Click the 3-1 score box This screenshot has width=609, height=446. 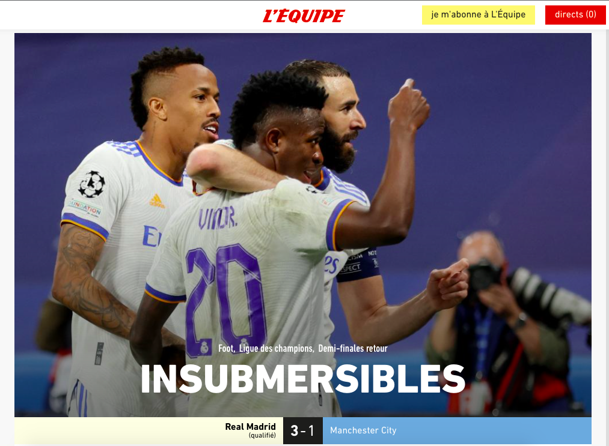point(303,430)
